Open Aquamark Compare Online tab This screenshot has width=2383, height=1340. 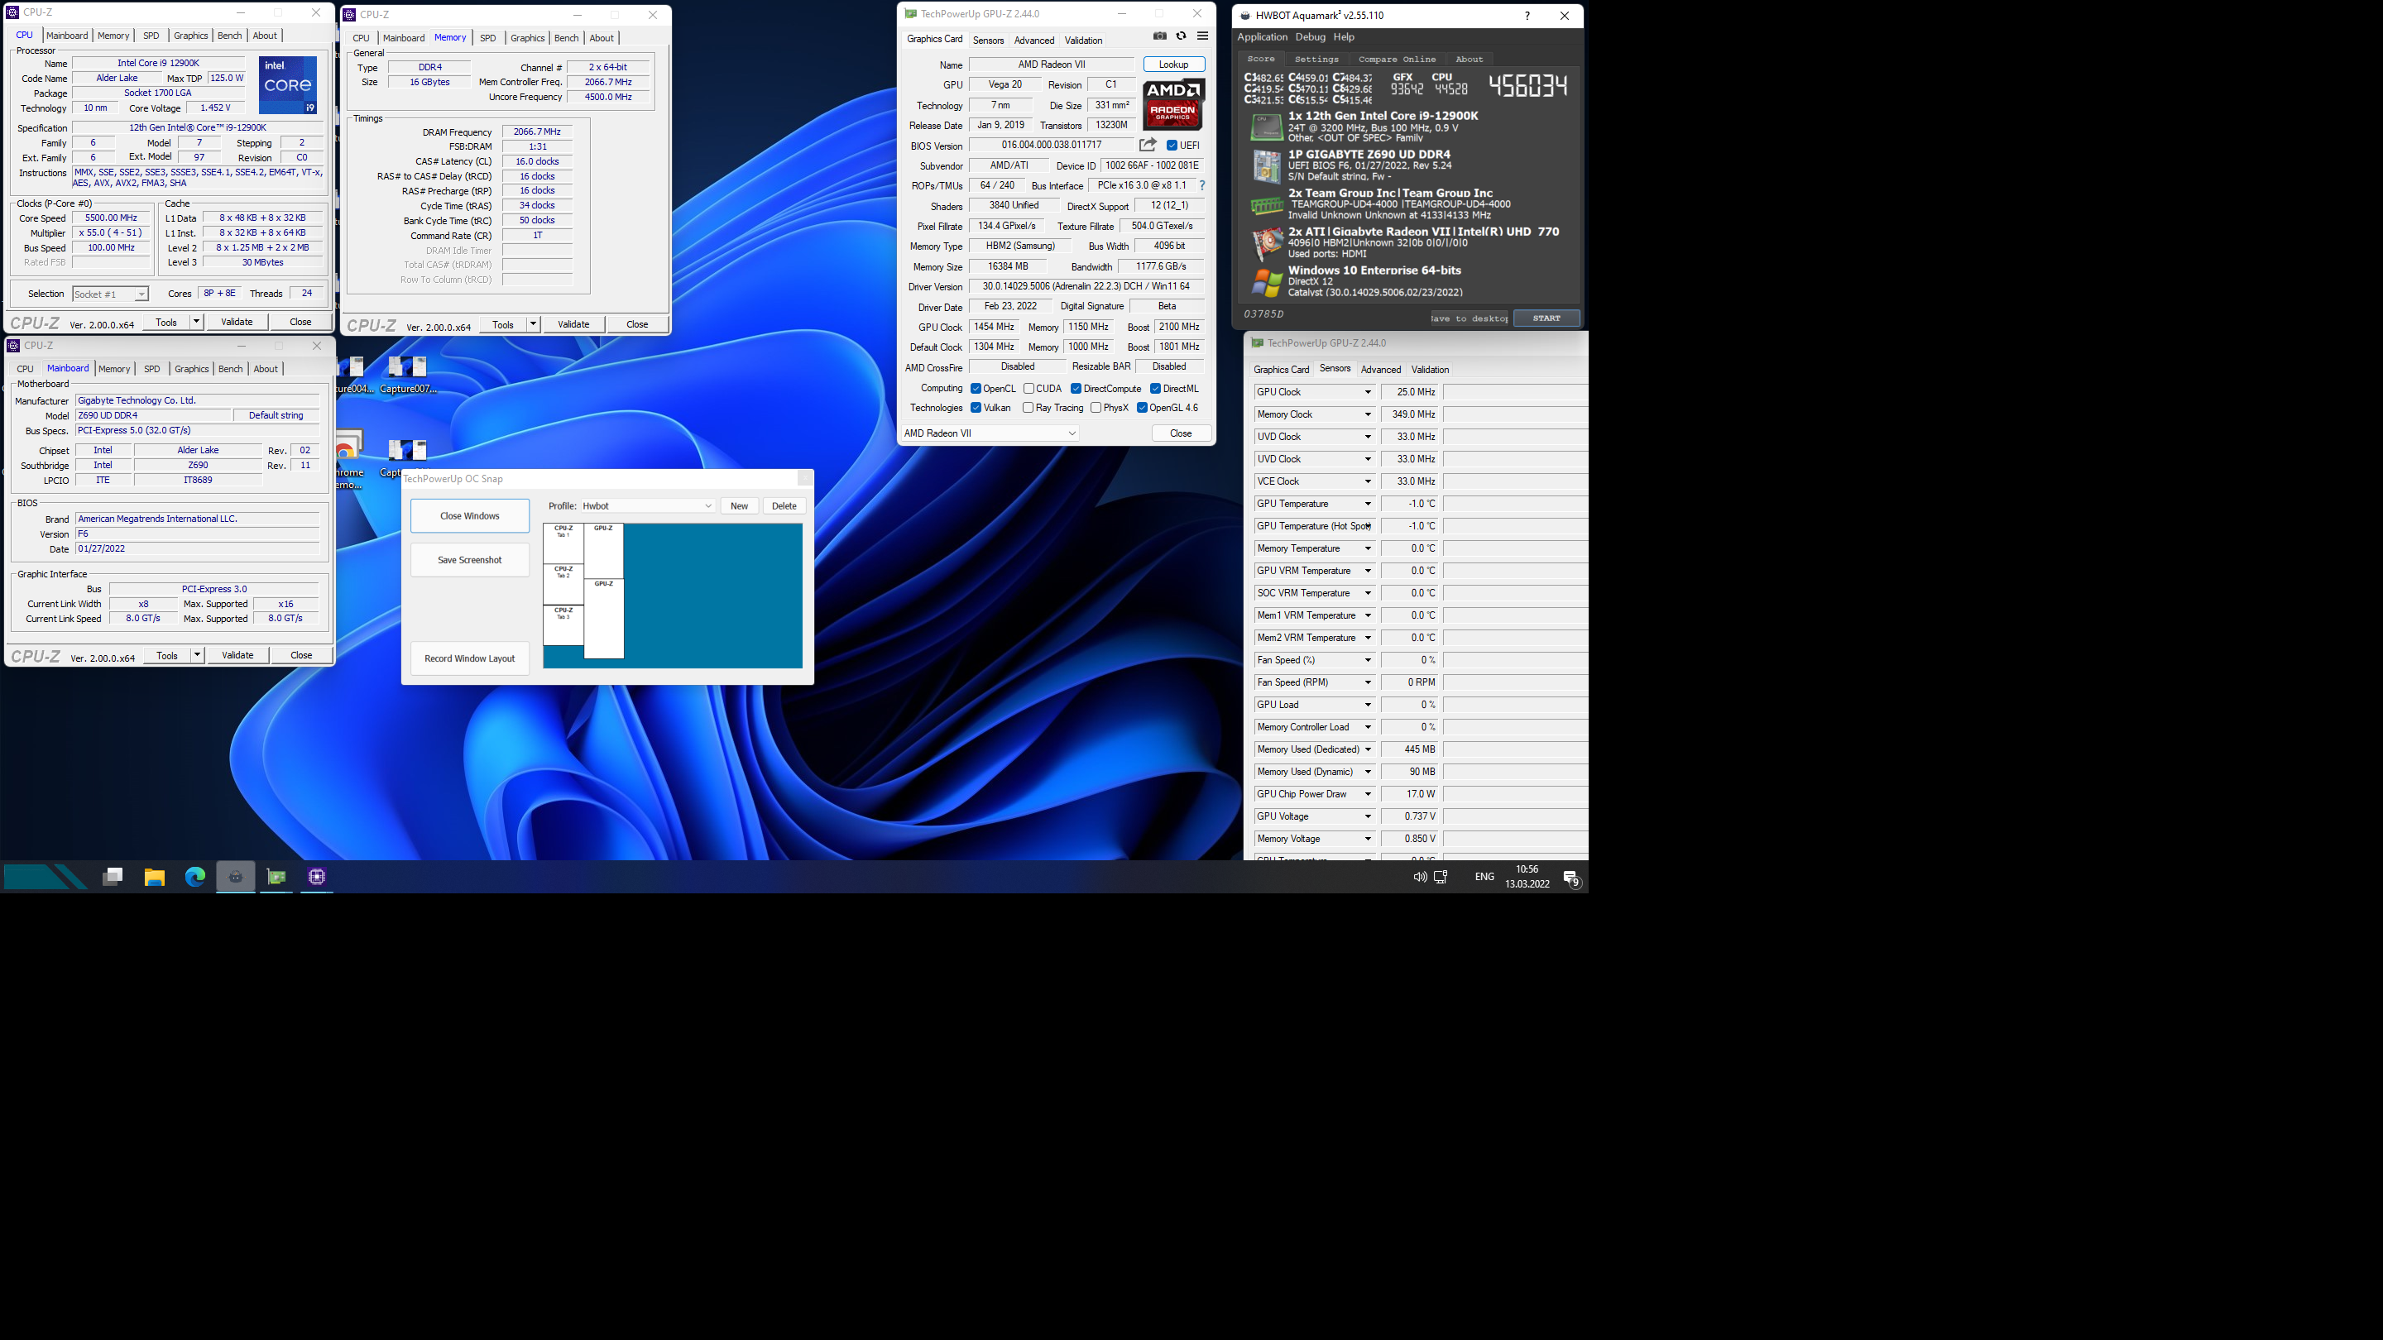tap(1397, 60)
